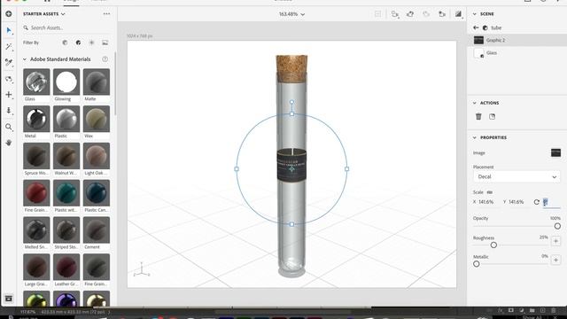Click the help icon next to Adobe Standard Materials
The width and height of the screenshot is (567, 319).
tap(105, 59)
